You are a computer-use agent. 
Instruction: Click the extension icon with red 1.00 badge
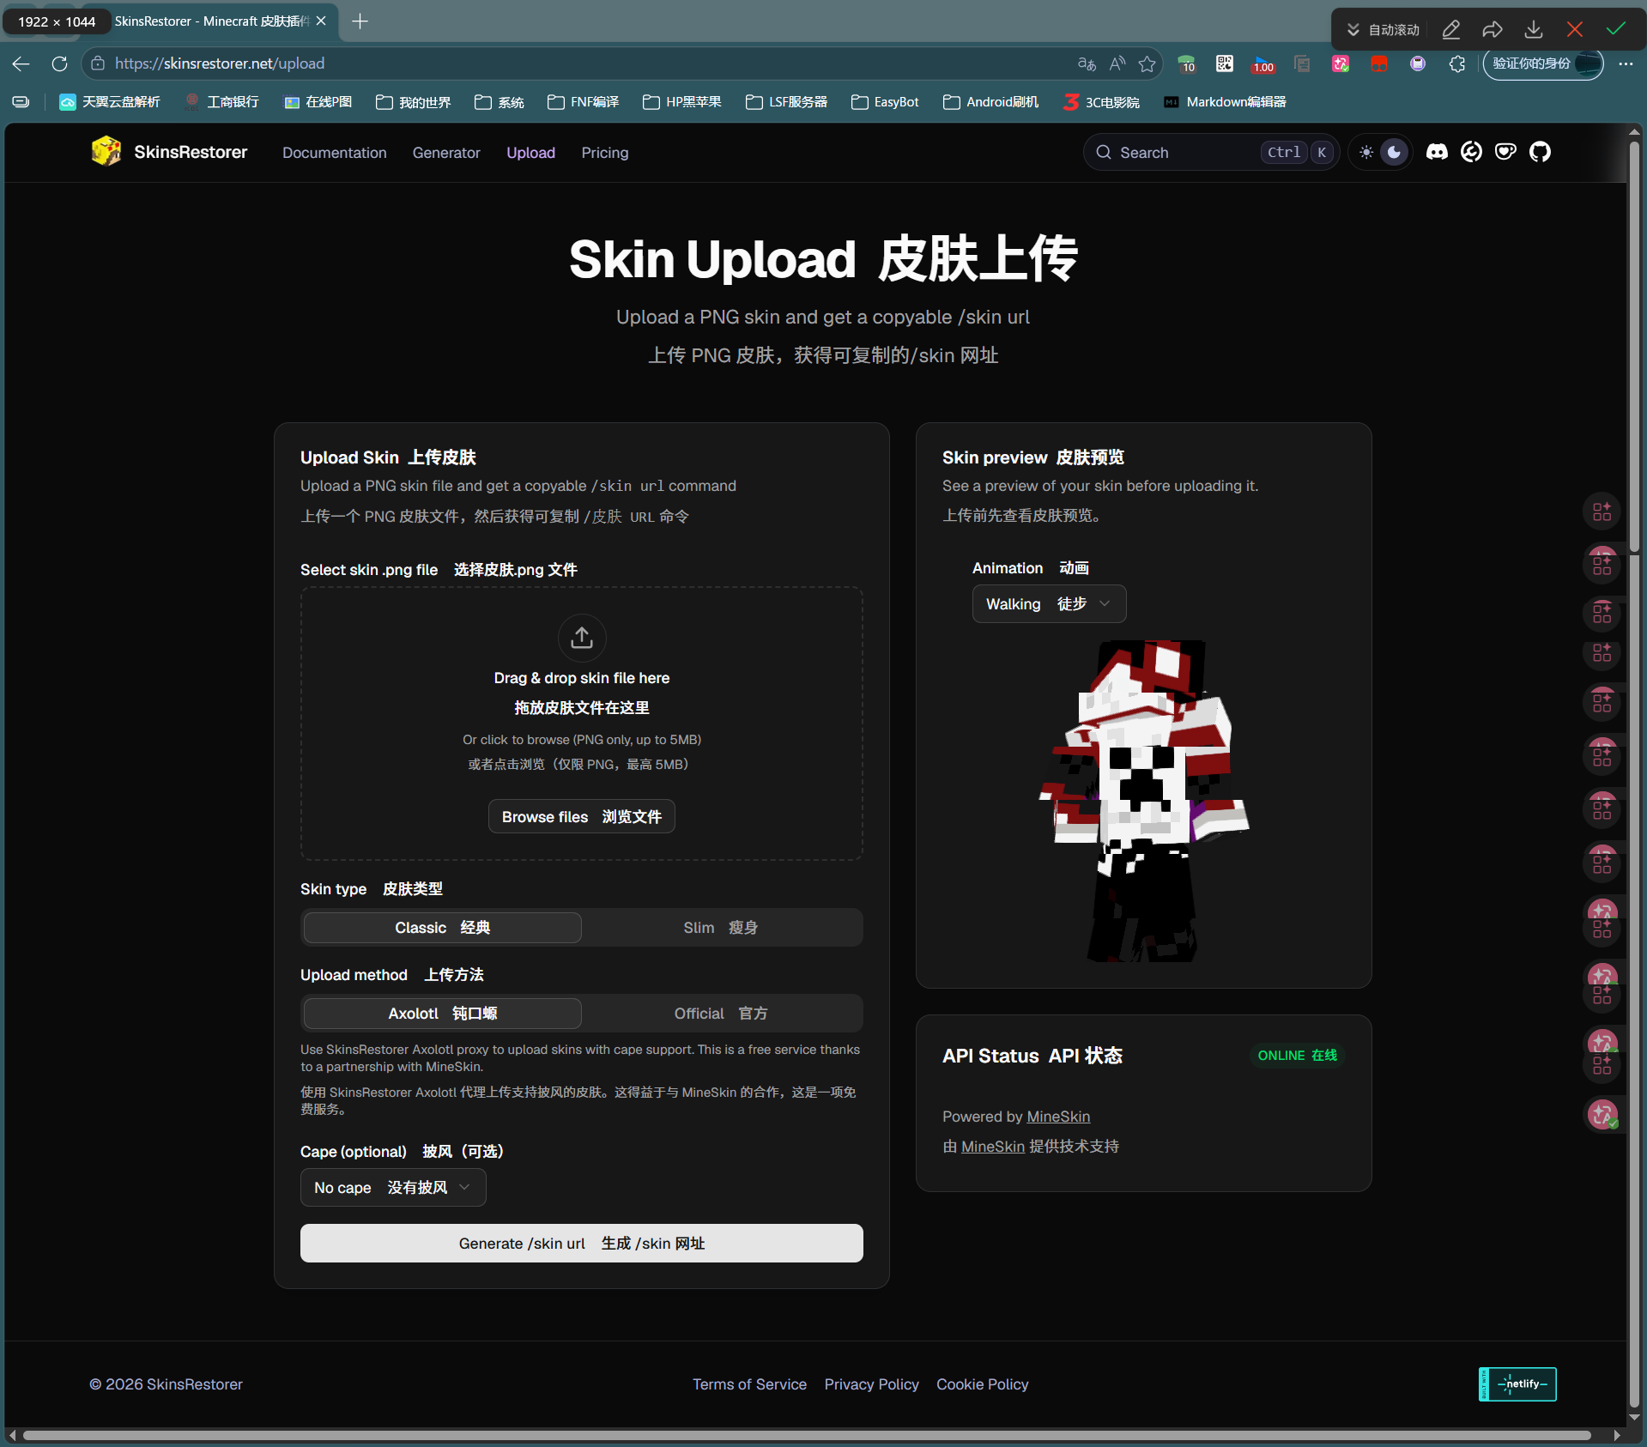coord(1263,64)
